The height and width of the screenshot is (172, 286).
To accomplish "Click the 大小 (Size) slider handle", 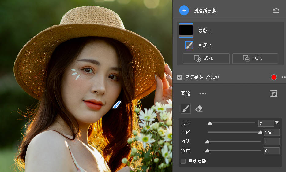I will [210, 123].
